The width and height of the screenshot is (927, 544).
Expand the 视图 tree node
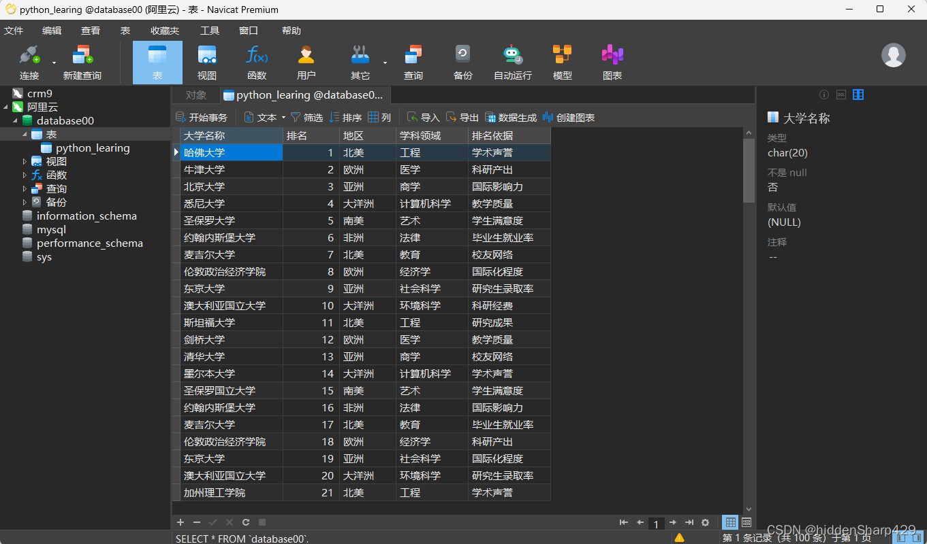[25, 161]
